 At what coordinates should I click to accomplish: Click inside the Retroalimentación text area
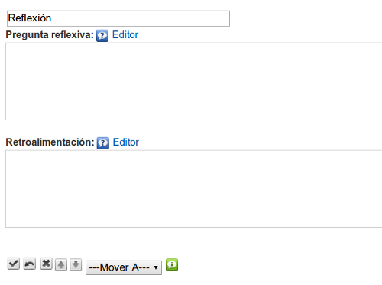pos(194,189)
